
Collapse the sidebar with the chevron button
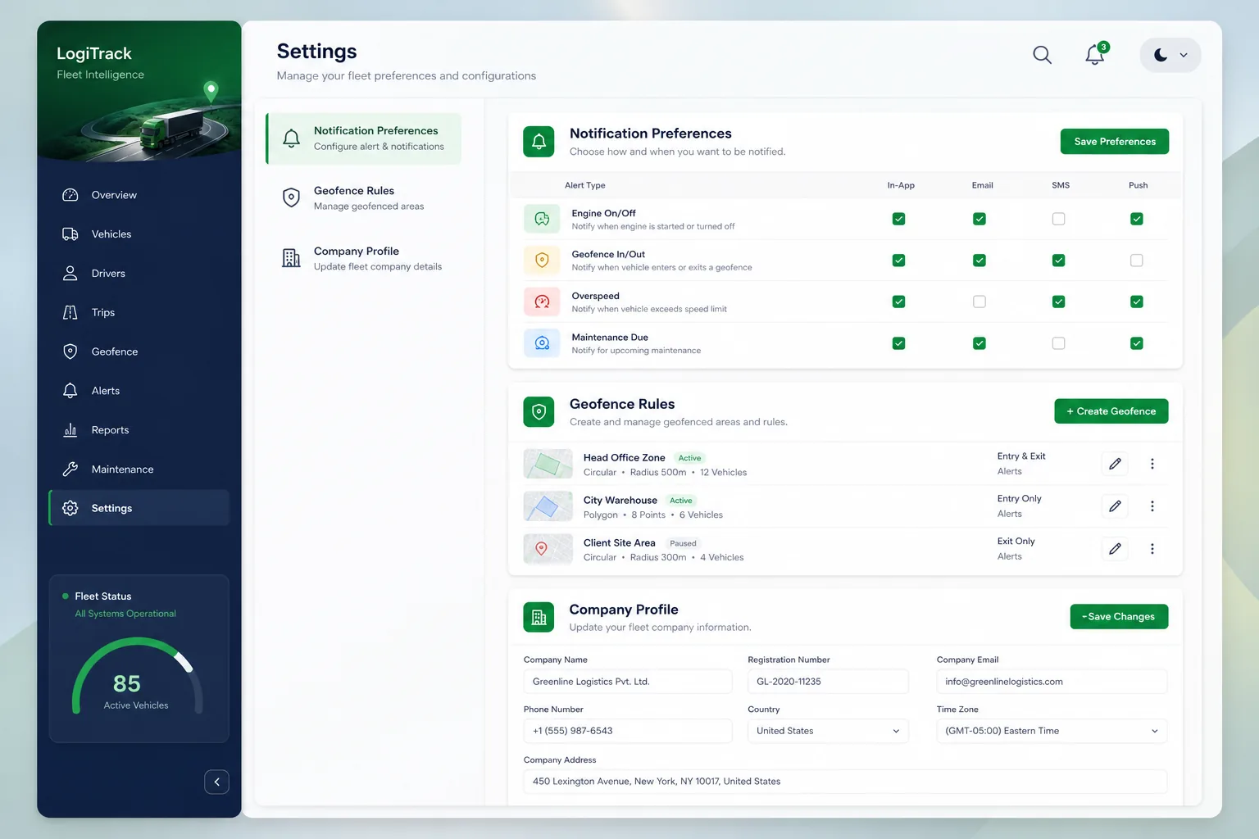pos(216,782)
